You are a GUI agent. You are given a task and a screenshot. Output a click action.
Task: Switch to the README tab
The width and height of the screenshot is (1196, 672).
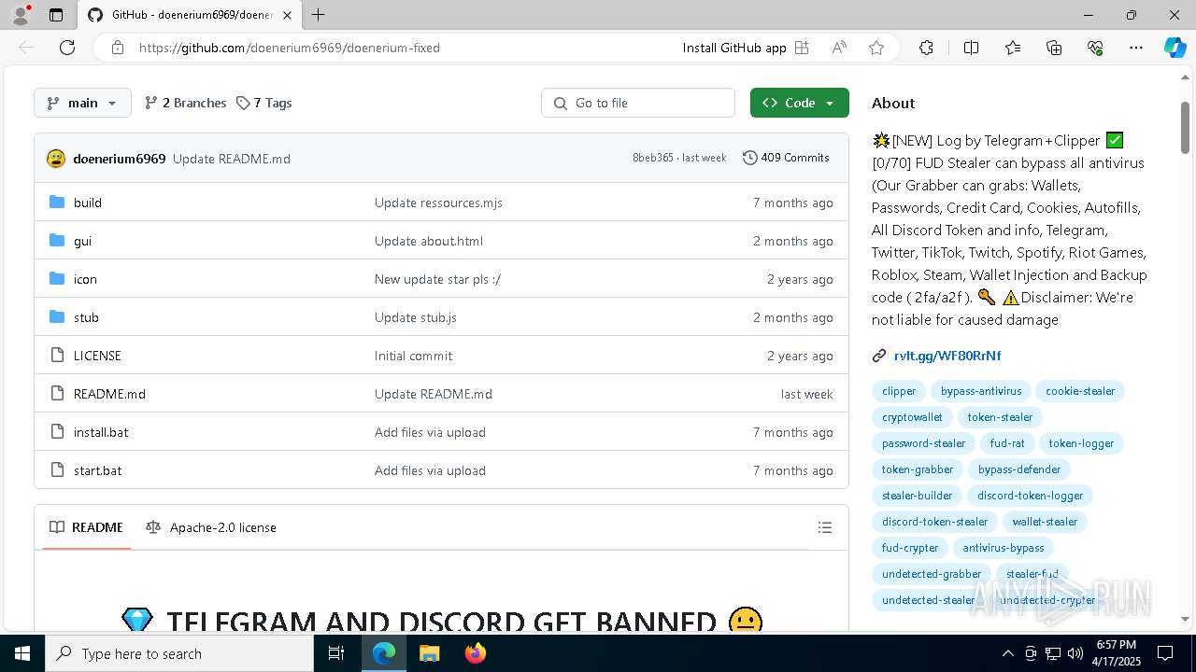(86, 527)
